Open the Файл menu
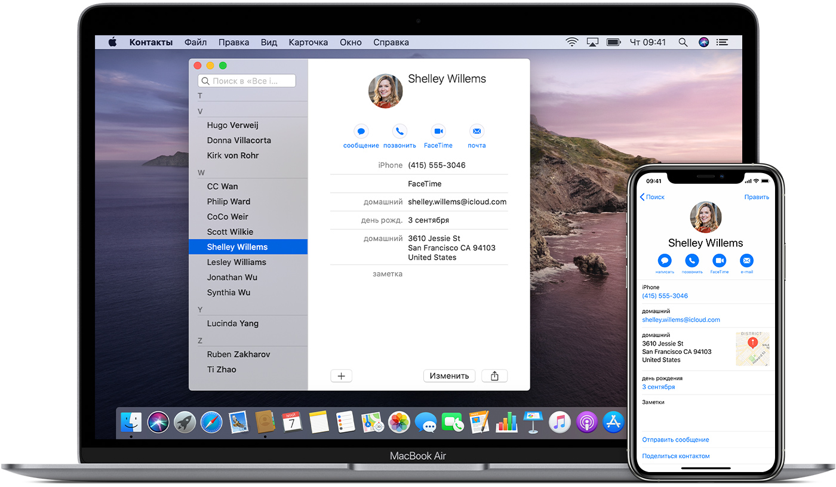Screen dimensions: 836x487 coord(195,42)
